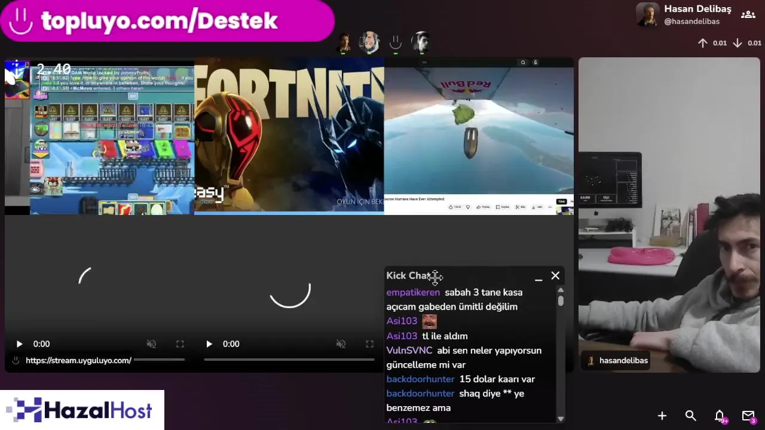Open the notifications bell icon
Screen dimensions: 765x430
pos(720,416)
